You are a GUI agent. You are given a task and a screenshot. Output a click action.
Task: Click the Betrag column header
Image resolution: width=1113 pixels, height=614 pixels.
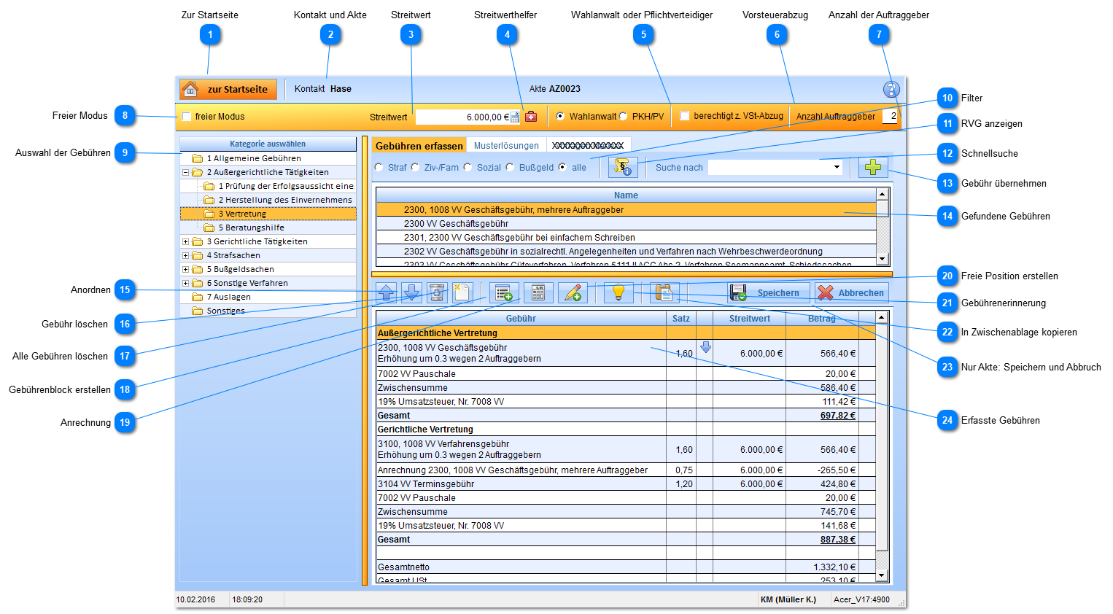tap(822, 318)
